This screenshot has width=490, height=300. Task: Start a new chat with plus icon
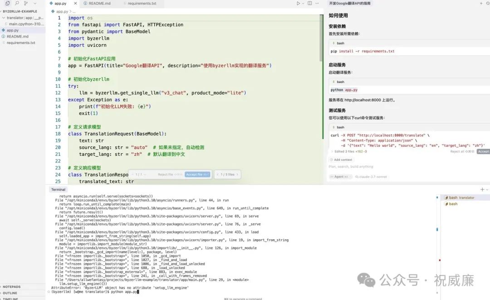click(481, 4)
